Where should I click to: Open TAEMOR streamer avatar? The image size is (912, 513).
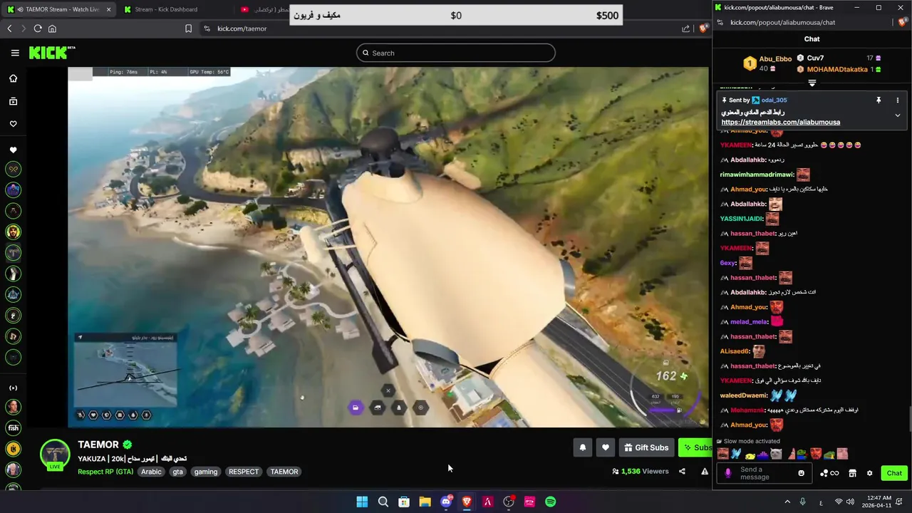pyautogui.click(x=55, y=455)
